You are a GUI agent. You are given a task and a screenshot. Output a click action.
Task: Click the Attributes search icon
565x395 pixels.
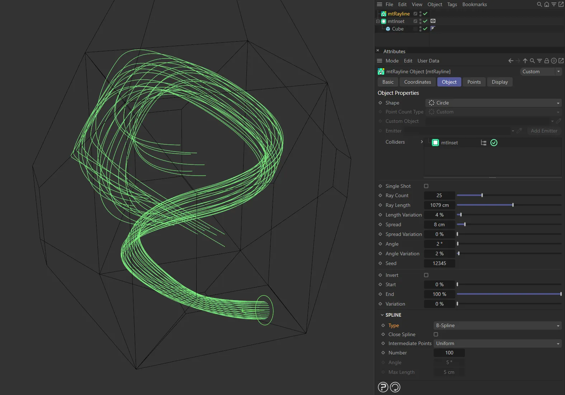(x=532, y=61)
